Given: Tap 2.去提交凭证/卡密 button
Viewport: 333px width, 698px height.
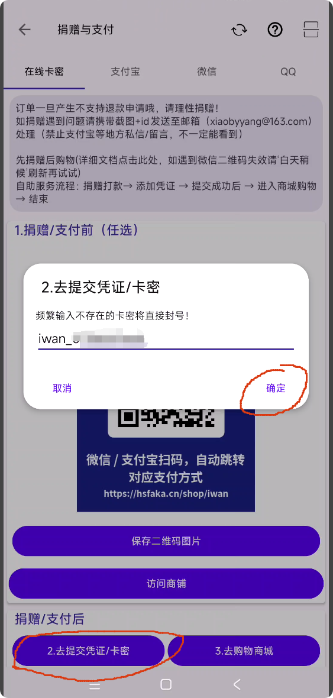Looking at the screenshot, I should [x=88, y=651].
